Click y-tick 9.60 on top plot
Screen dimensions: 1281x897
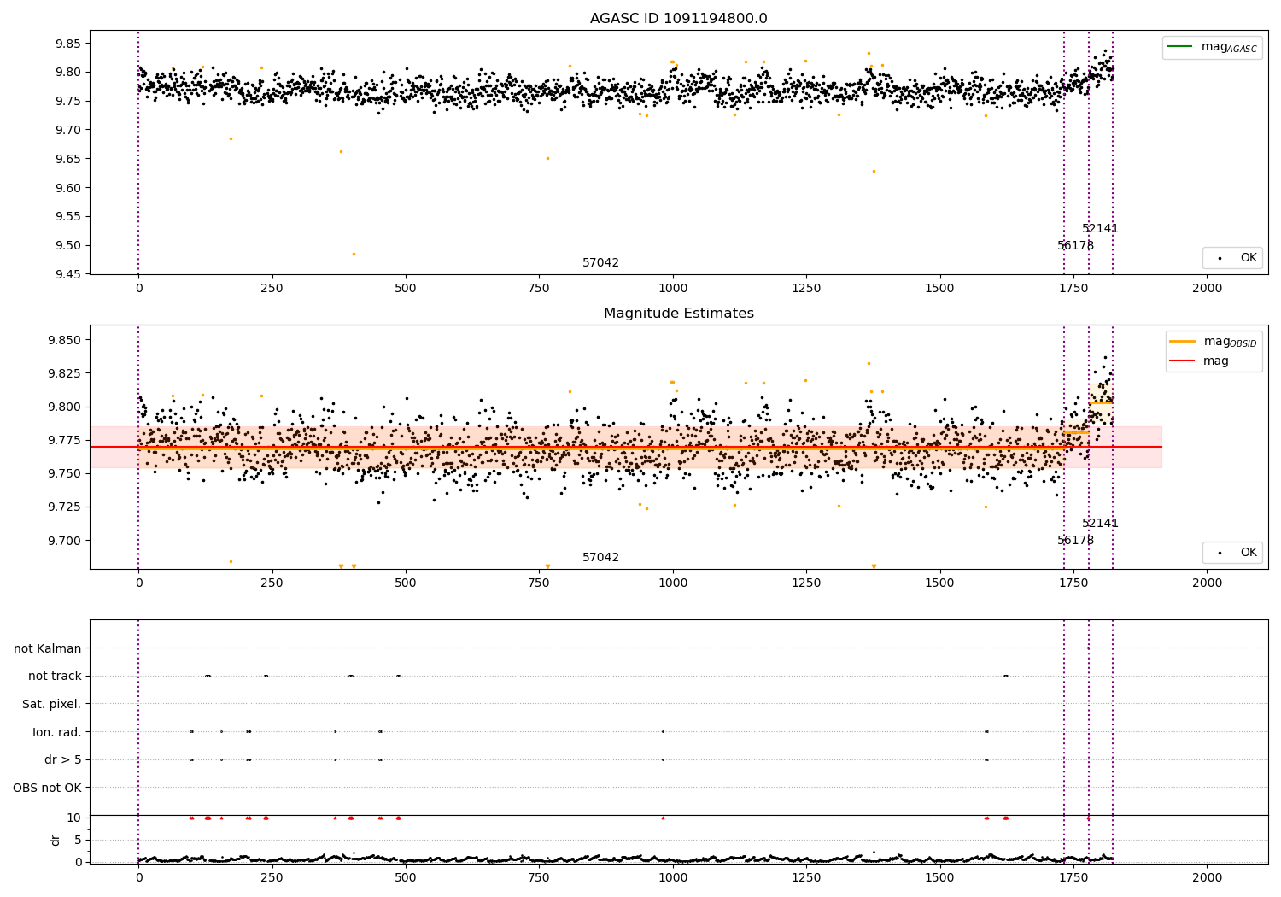[x=67, y=188]
